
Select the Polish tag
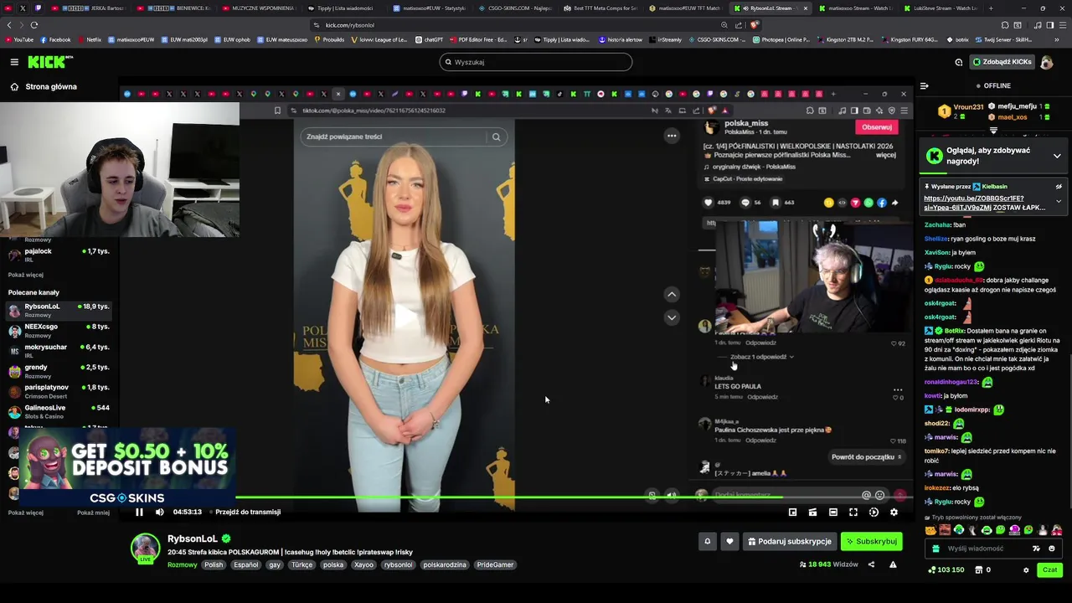point(214,564)
